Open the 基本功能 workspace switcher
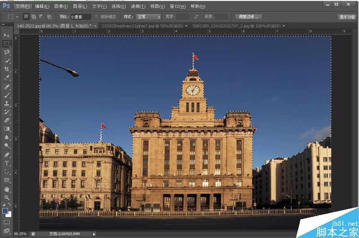Screen dimensions: 359x238 tap(347, 17)
